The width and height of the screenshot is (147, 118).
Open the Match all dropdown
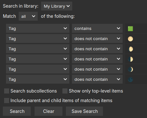[x=28, y=16]
